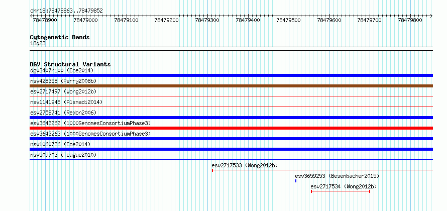
Task: Click the esv2717533 (Wong2012b) label
Action: click(x=245, y=165)
